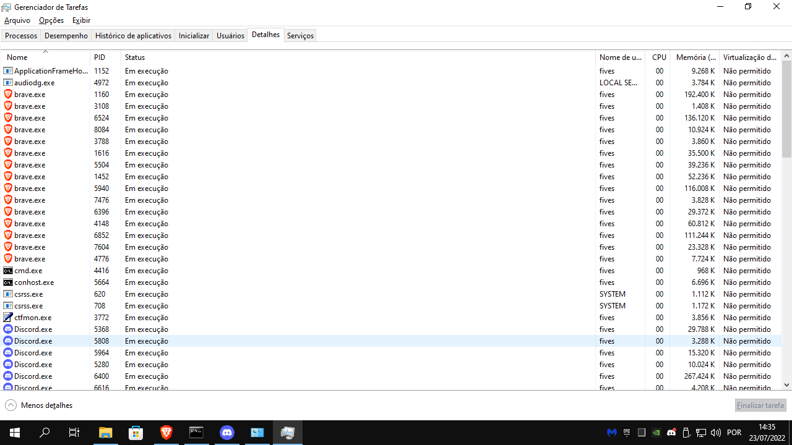
Task: Switch to the Serviços tab
Action: coord(300,36)
